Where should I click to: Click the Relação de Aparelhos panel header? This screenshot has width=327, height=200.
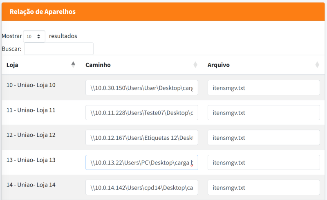(x=163, y=12)
